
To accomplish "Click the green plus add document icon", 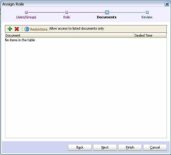I will [x=10, y=29].
